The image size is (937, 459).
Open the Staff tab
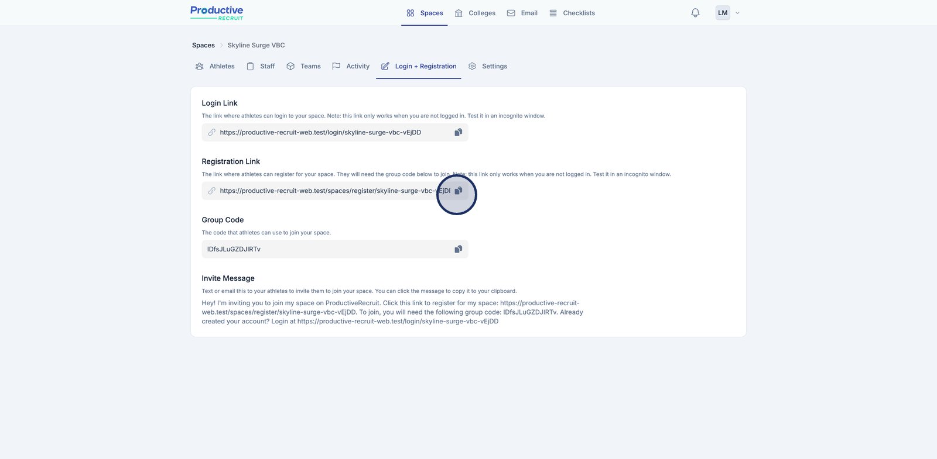click(x=261, y=66)
